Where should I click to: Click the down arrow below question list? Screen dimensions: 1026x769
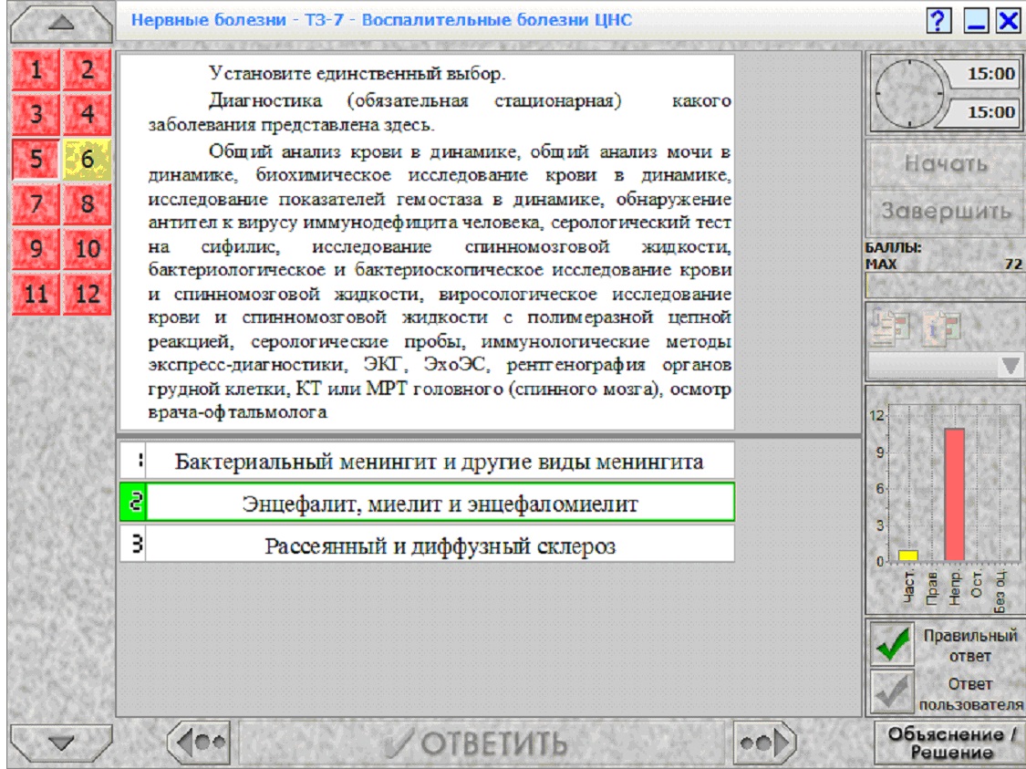click(61, 743)
